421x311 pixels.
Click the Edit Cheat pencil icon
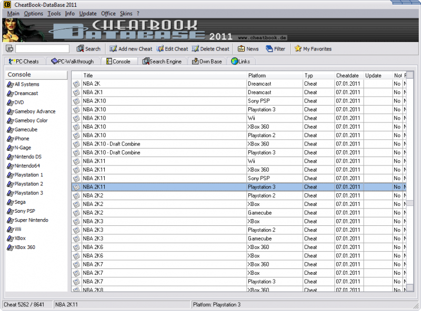pyautogui.click(x=161, y=48)
